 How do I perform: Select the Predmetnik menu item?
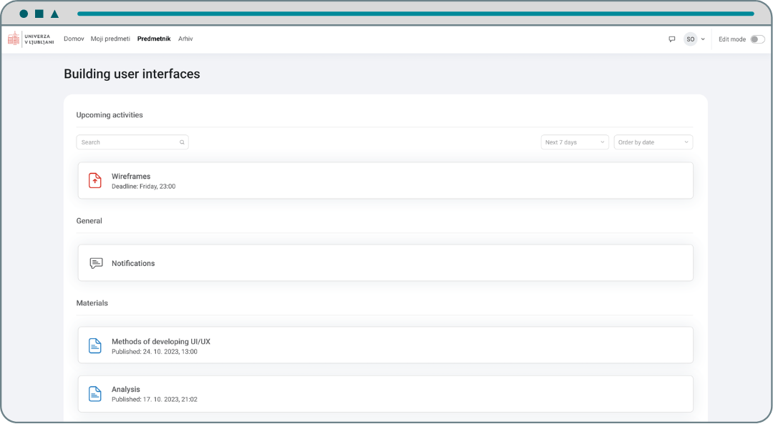[154, 39]
